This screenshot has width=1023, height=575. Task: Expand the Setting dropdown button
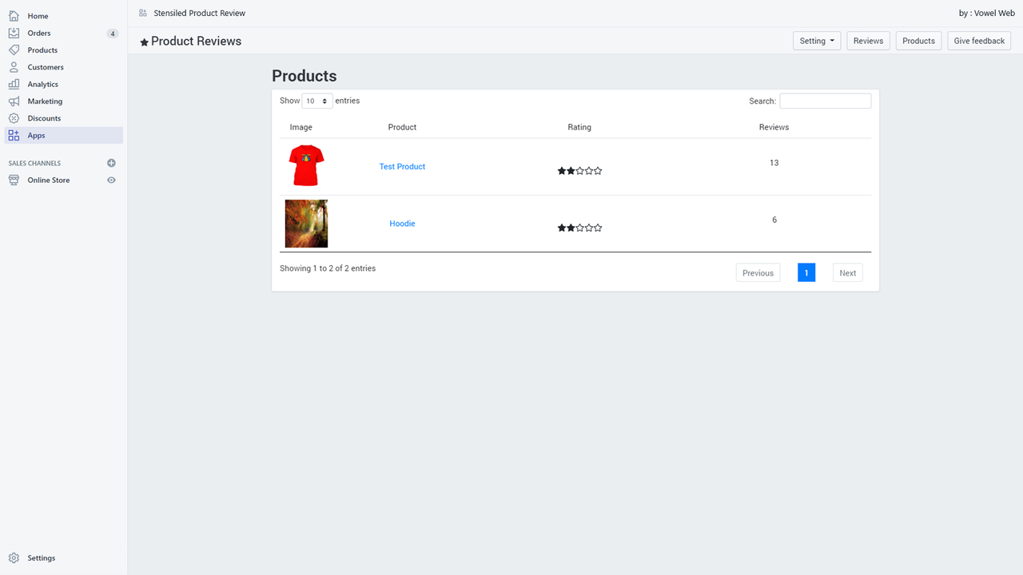(x=817, y=41)
